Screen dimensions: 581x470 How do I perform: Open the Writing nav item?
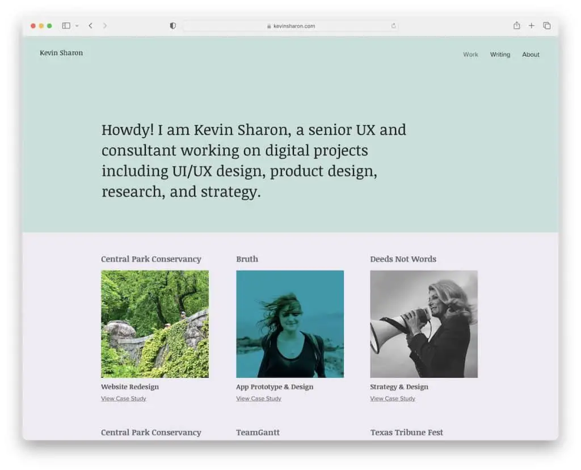pos(500,54)
